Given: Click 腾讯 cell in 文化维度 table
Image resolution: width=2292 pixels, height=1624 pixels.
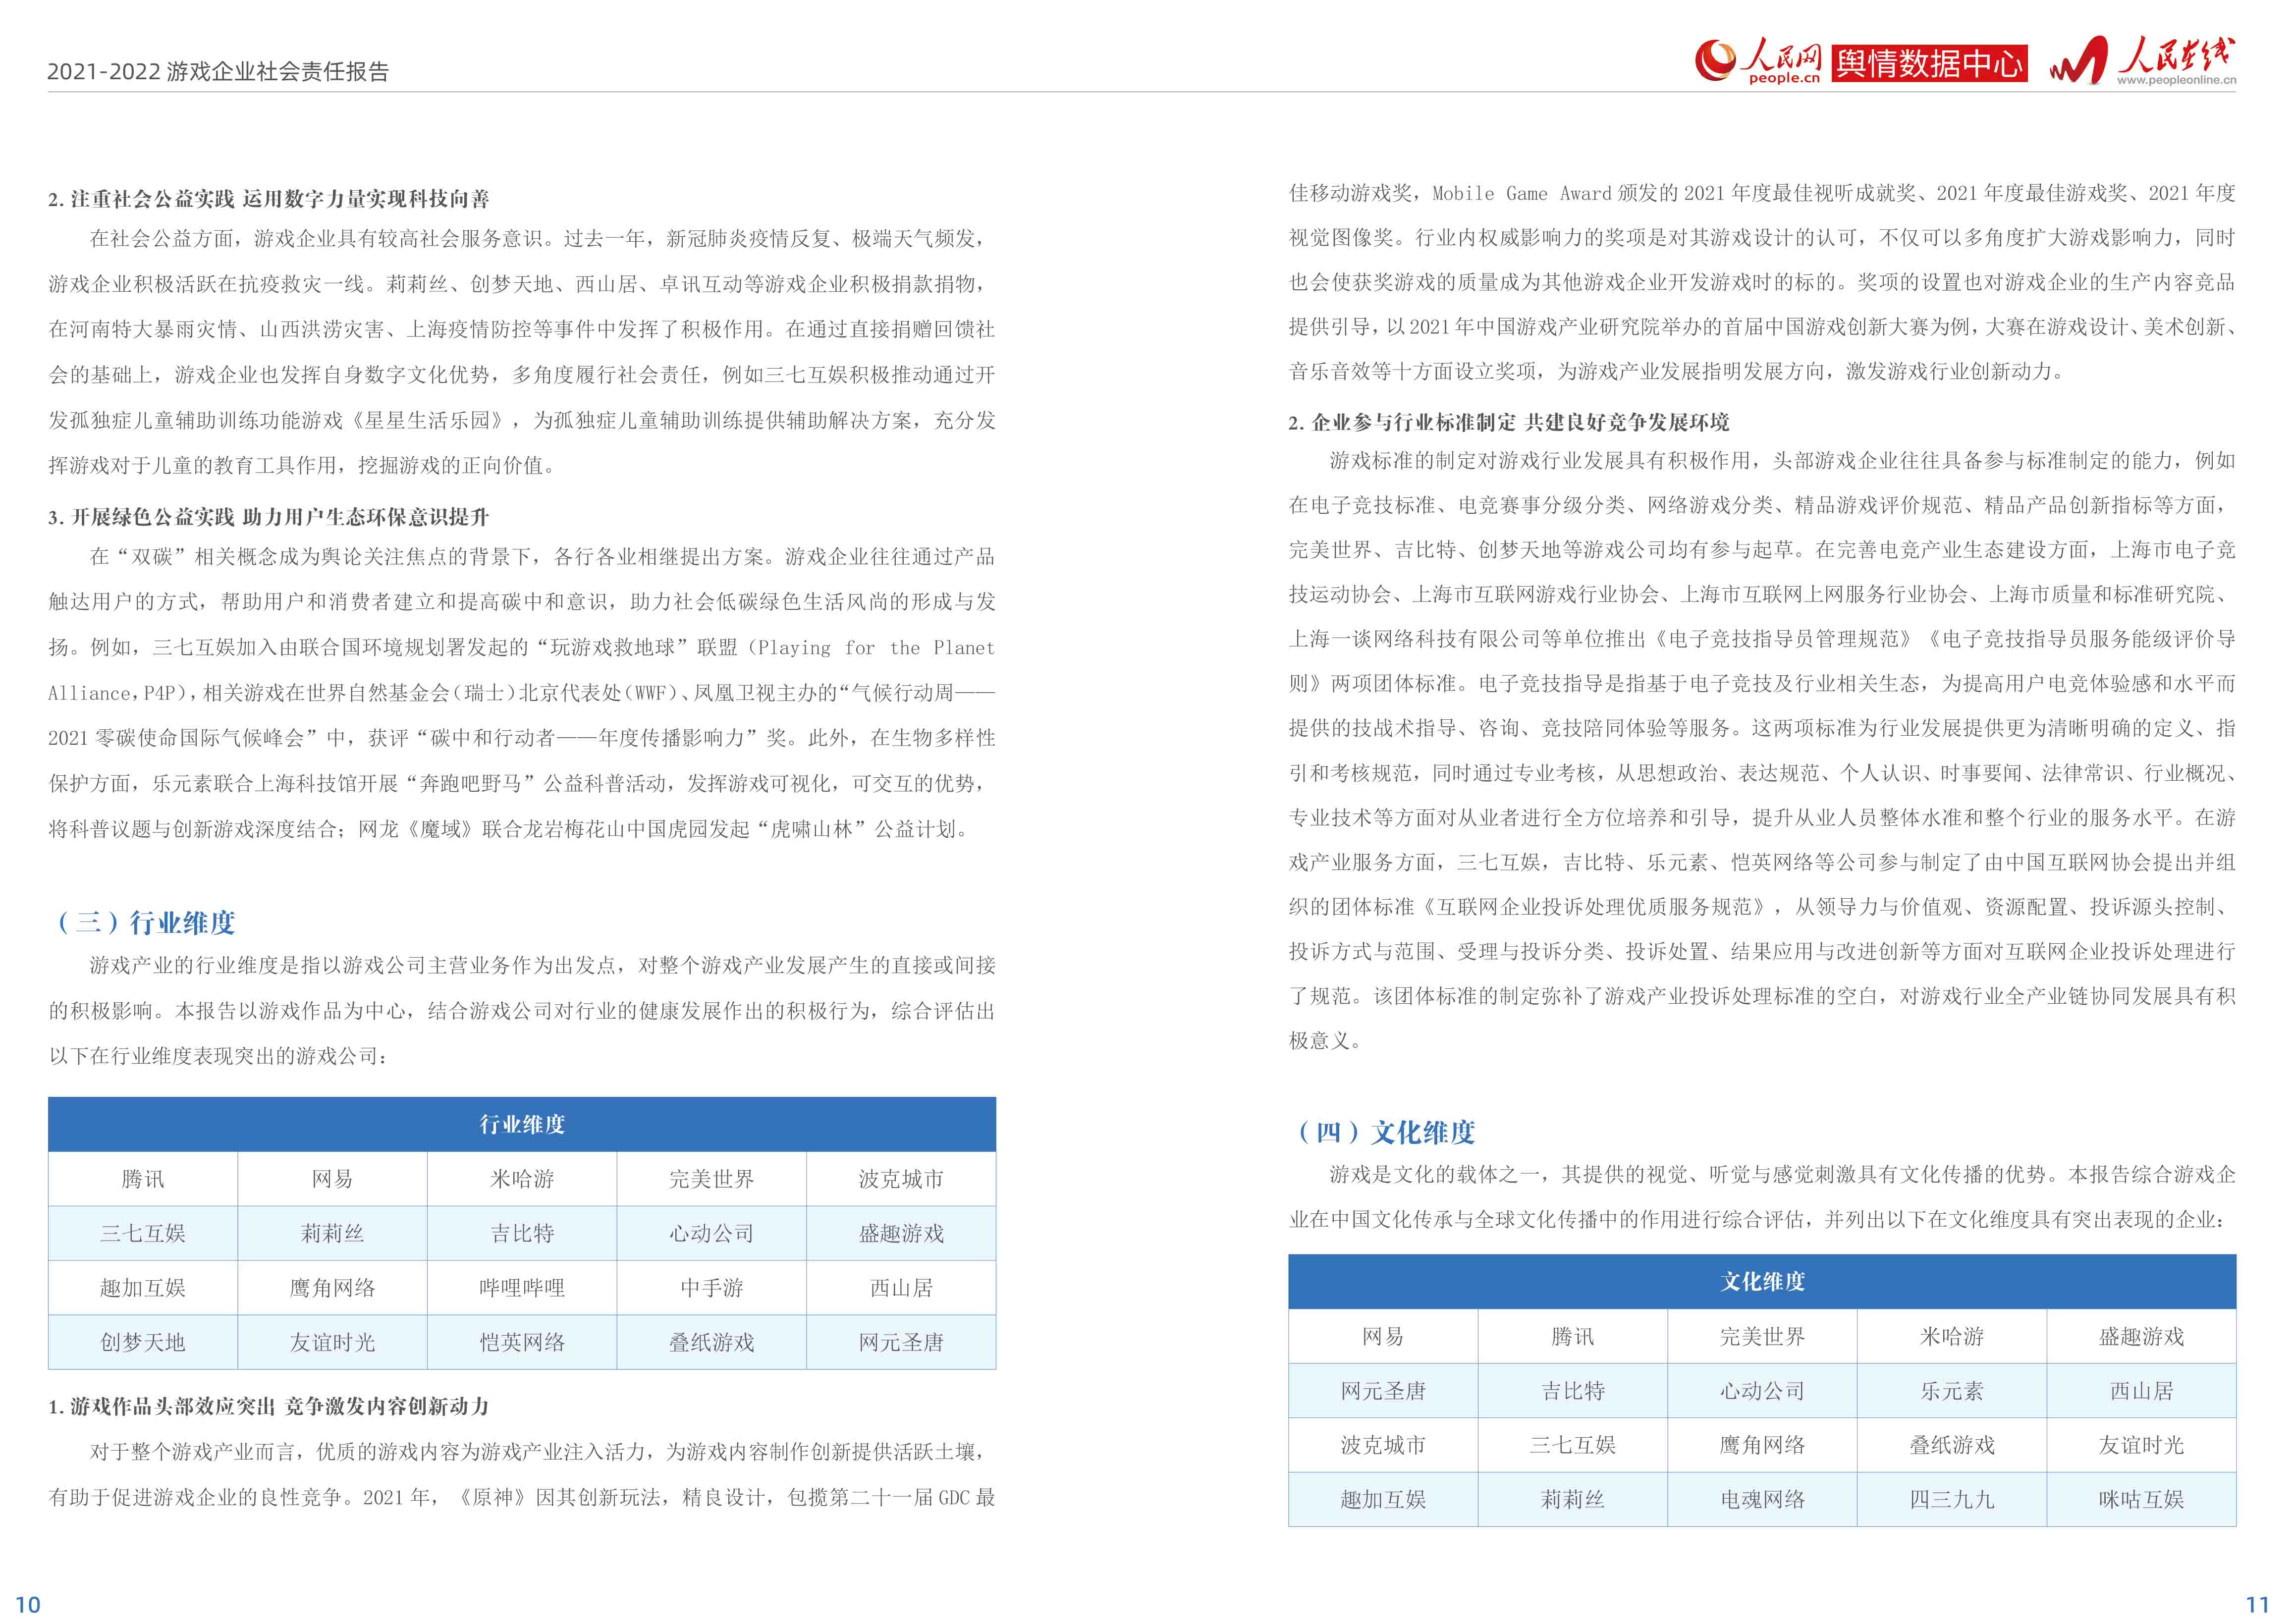Looking at the screenshot, I should click(1573, 1336).
